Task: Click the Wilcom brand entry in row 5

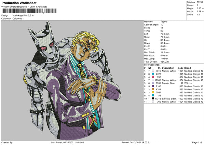Action: [x=188, y=83]
